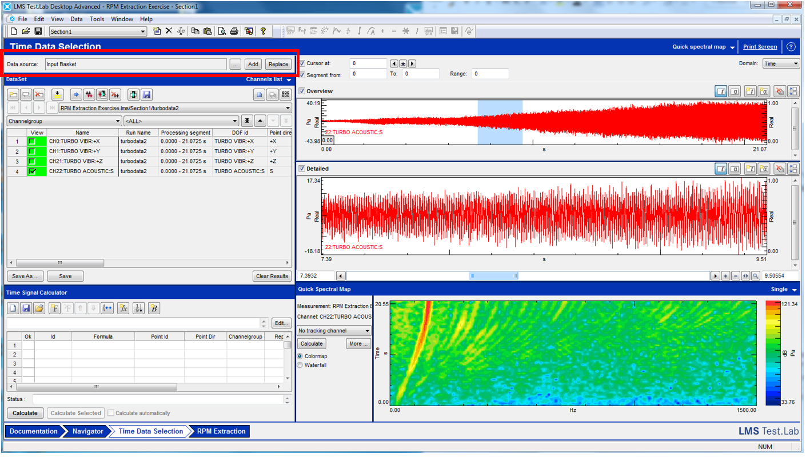Open formula set with calculator folder icon
Viewport: 806px width, 457px height.
pos(39,308)
